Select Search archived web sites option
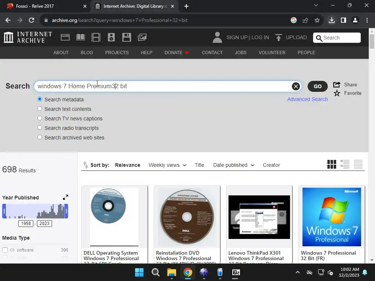Image resolution: width=375 pixels, height=281 pixels. tap(40, 137)
